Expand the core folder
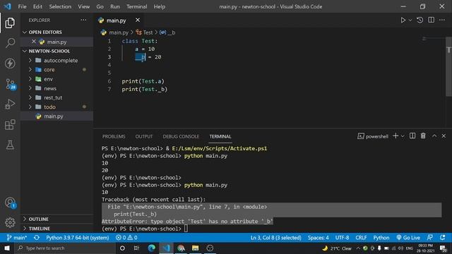 coord(56,70)
